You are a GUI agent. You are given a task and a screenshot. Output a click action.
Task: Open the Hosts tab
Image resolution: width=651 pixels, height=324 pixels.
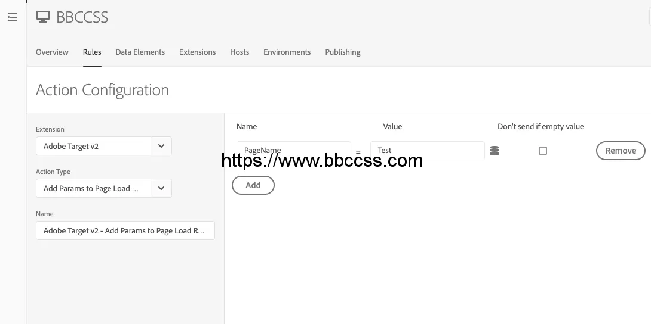[x=239, y=52]
